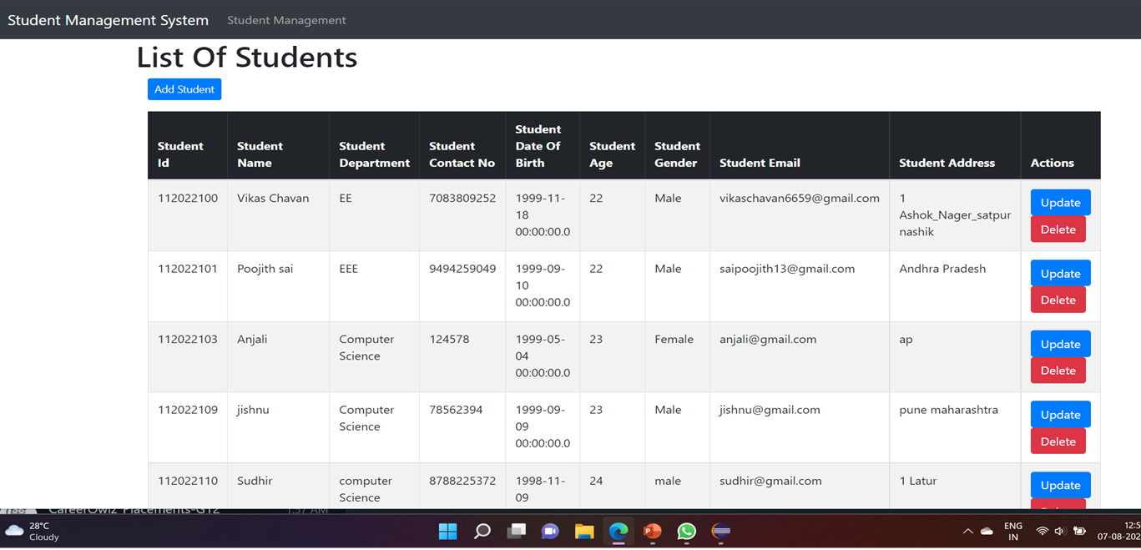Open the Windows Start menu
This screenshot has width=1141, height=550.
point(447,532)
